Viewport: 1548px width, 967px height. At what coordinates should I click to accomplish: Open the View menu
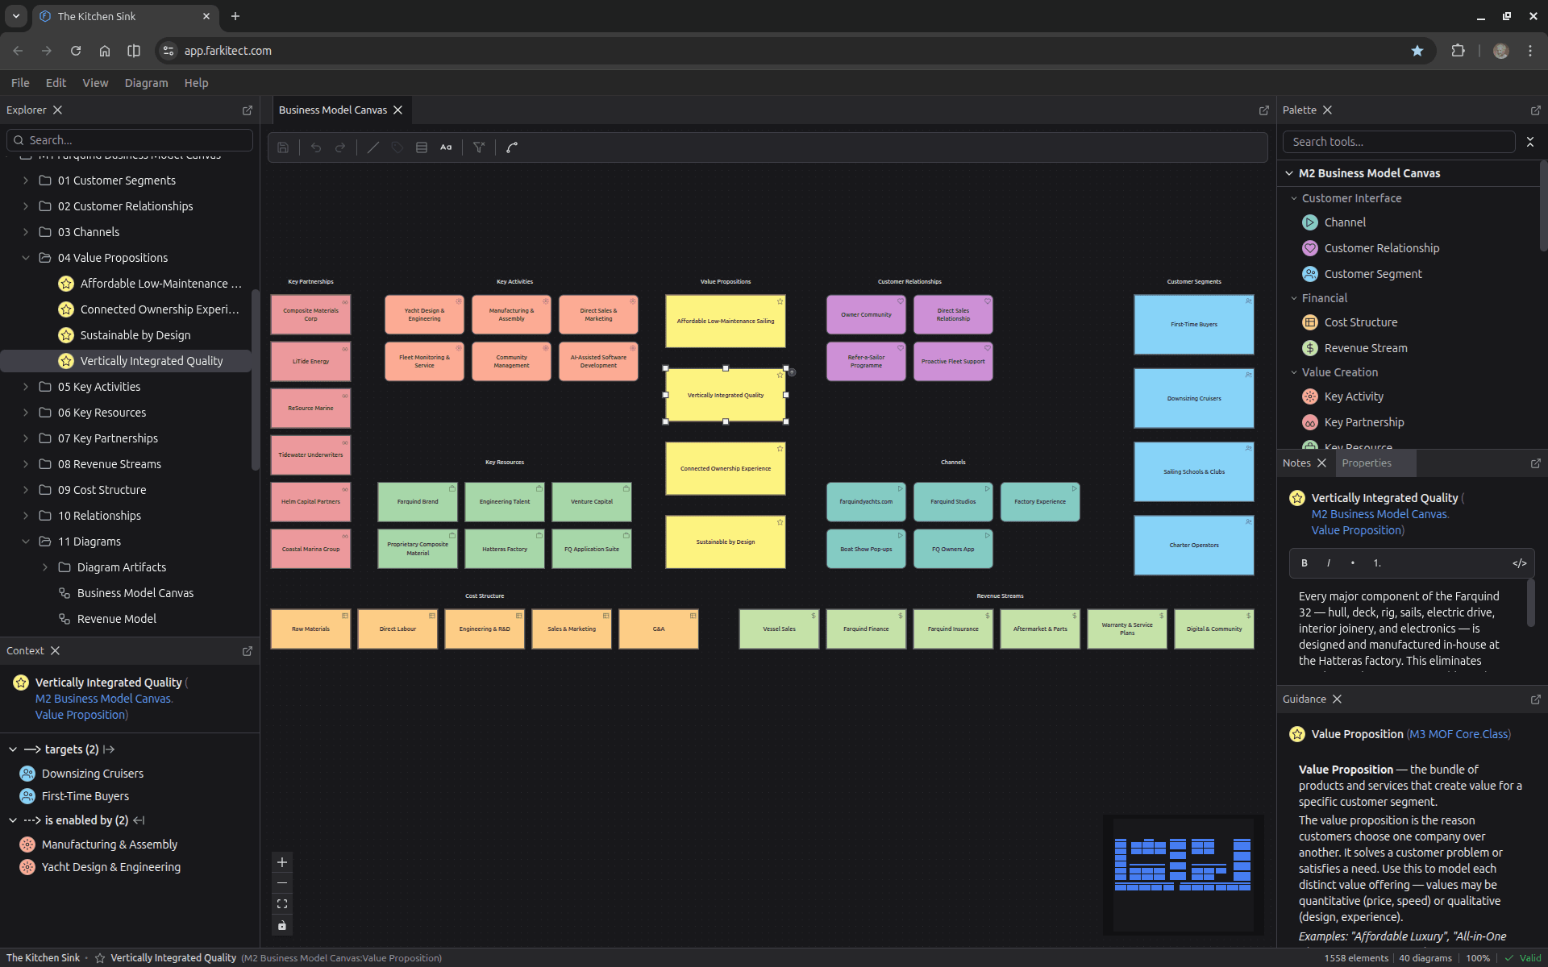95,83
